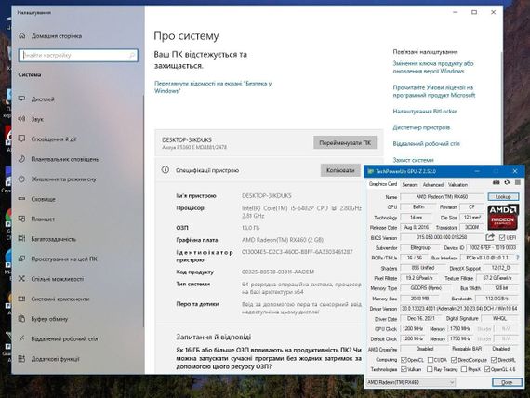
Task: Click the info icon beside Специфікації пристрою
Action: (165, 170)
